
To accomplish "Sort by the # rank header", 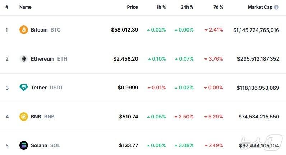I will (7, 7).
